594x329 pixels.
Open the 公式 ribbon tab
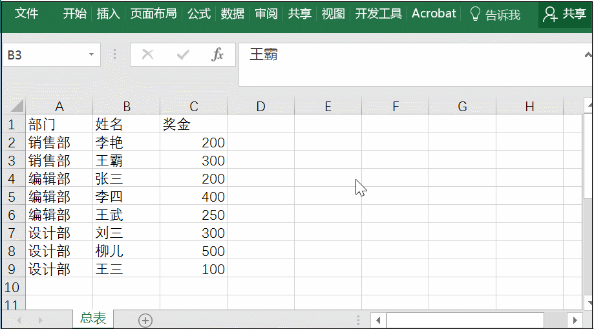199,14
